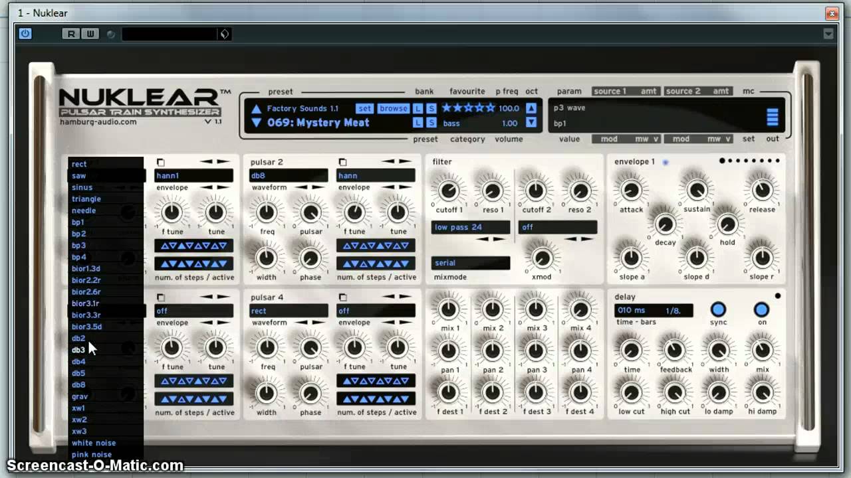Open the first mod mw v dropdown
The image size is (851, 478).
[x=626, y=139]
